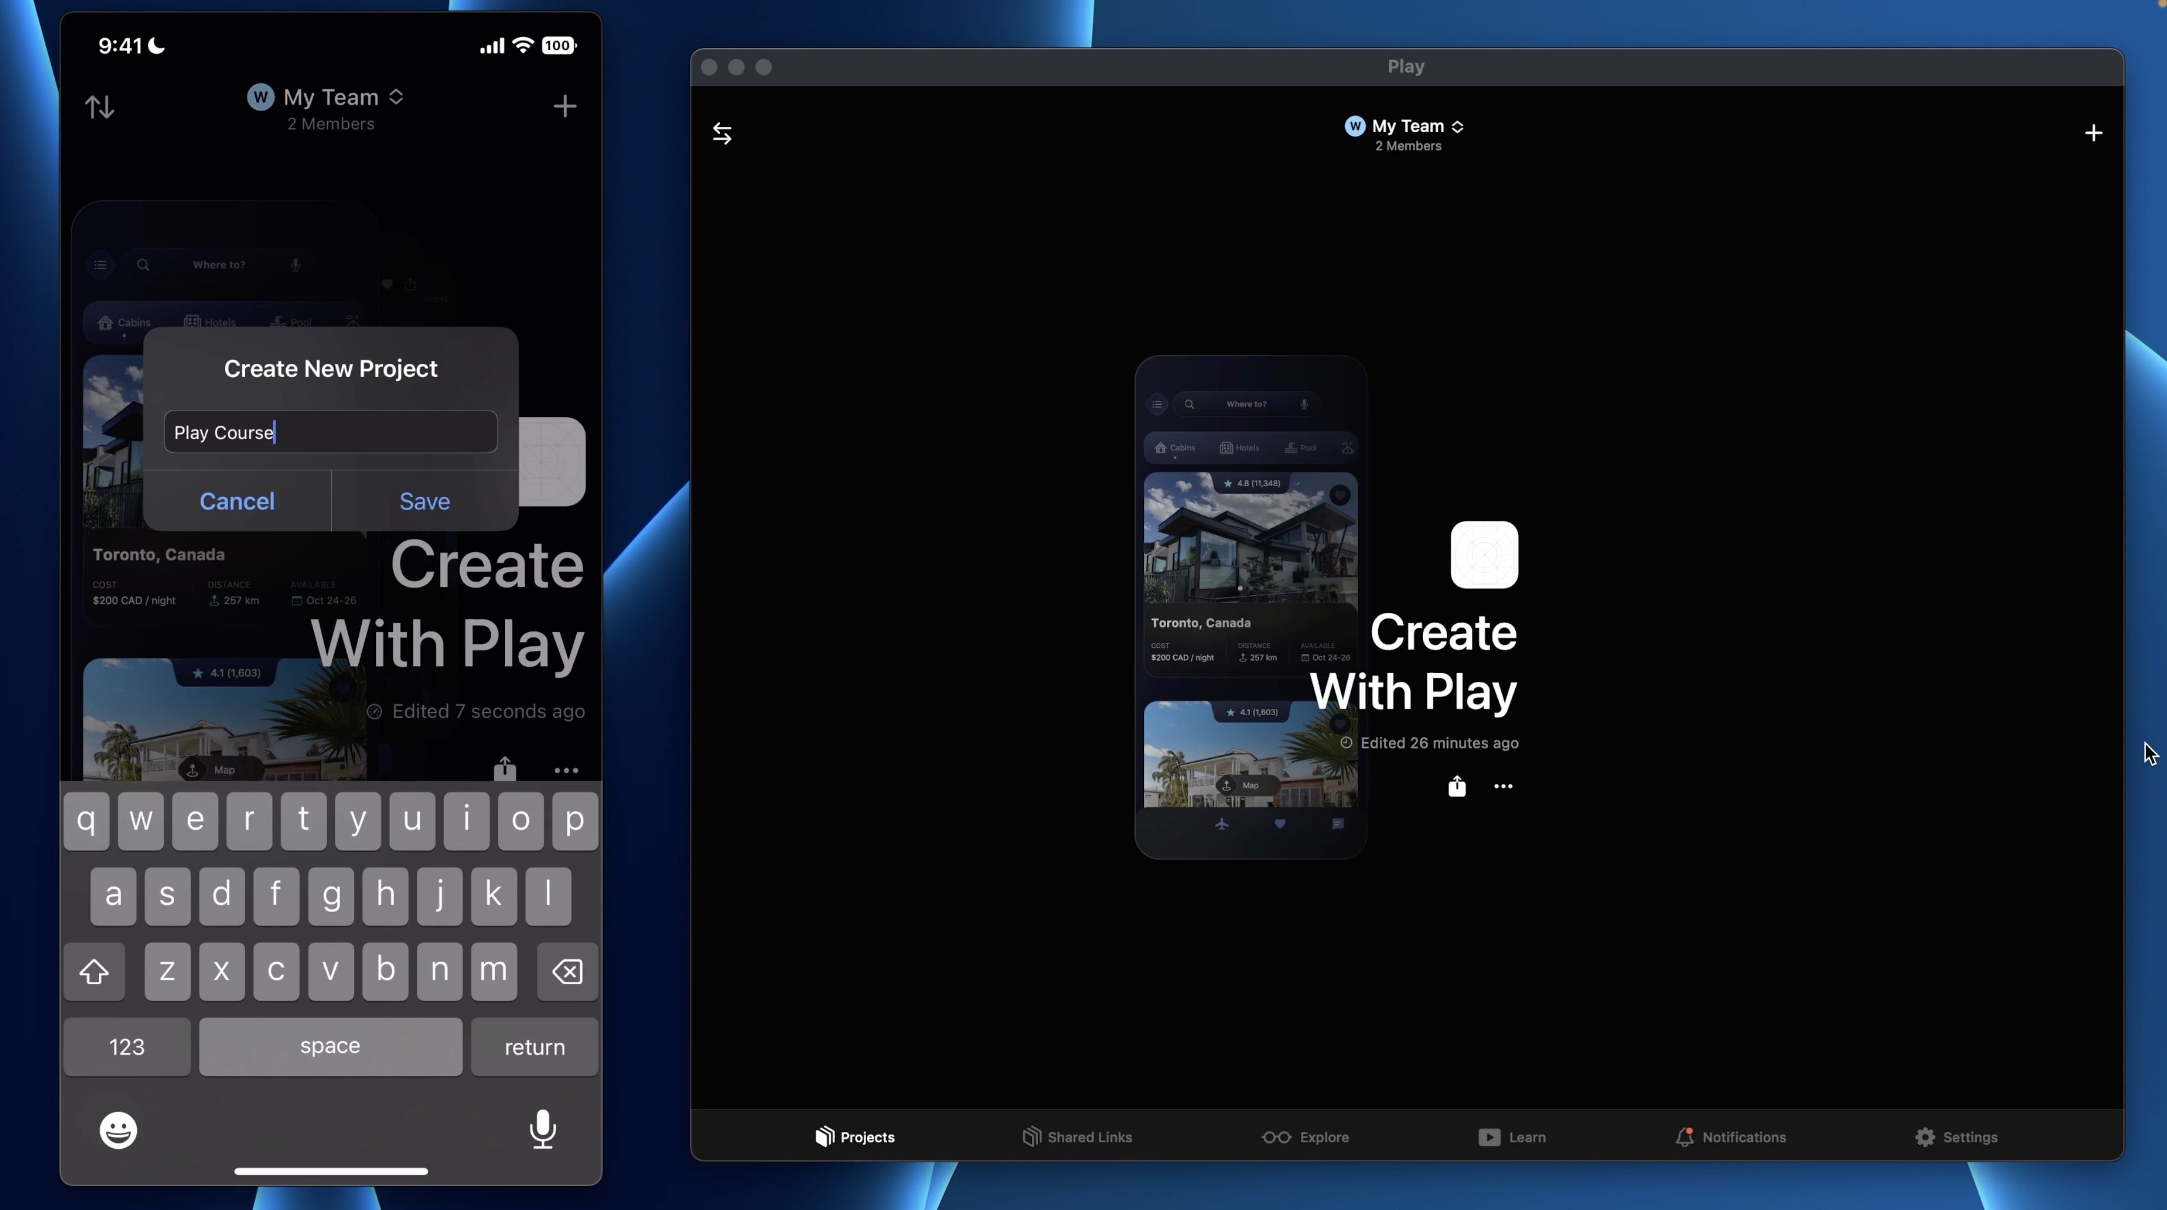Tap the sort arrows icon in phone header
This screenshot has height=1210, width=2167.
point(100,107)
